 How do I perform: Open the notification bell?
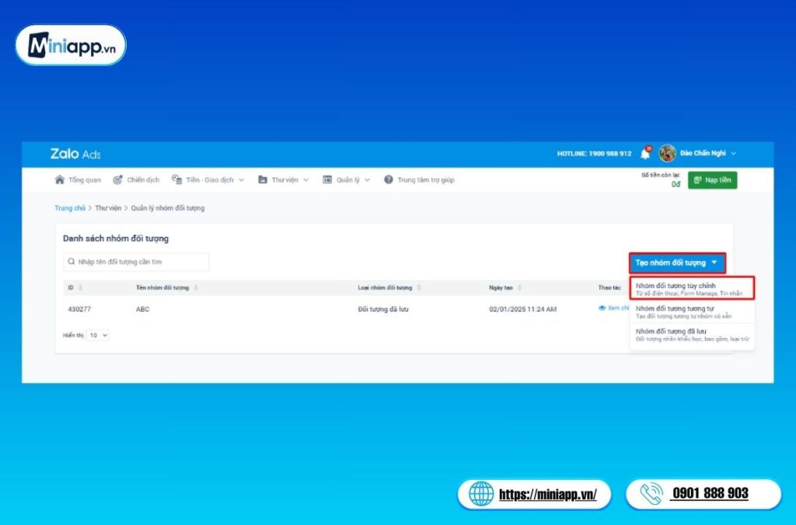click(x=645, y=153)
